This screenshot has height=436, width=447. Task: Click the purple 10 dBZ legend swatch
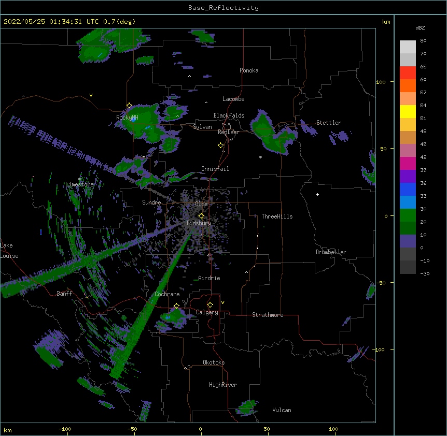click(408, 241)
